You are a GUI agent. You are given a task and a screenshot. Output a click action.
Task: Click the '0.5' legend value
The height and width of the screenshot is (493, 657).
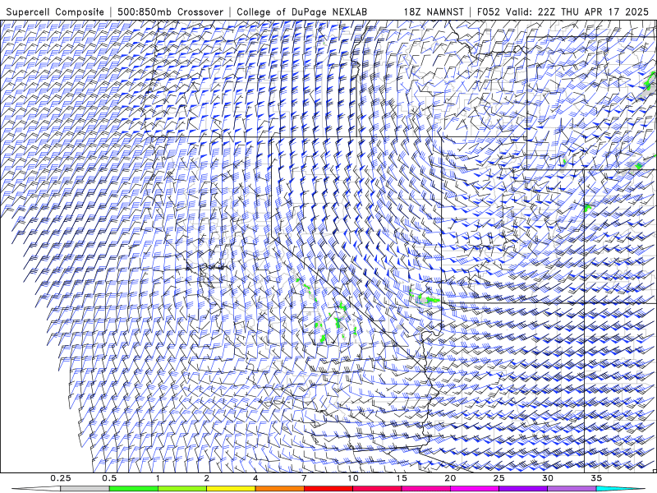tap(109, 478)
